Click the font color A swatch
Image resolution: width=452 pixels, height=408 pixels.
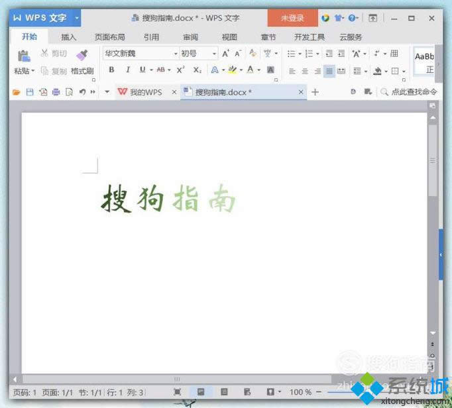[x=251, y=70]
